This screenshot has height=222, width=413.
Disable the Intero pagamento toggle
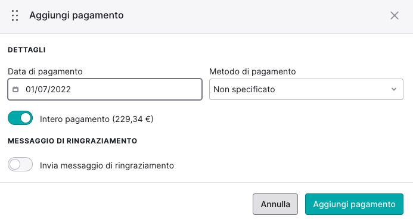tap(20, 118)
